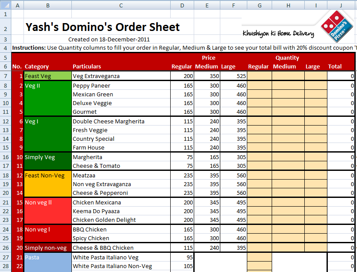Click Medium quantity cell for Farm House

tap(288, 147)
